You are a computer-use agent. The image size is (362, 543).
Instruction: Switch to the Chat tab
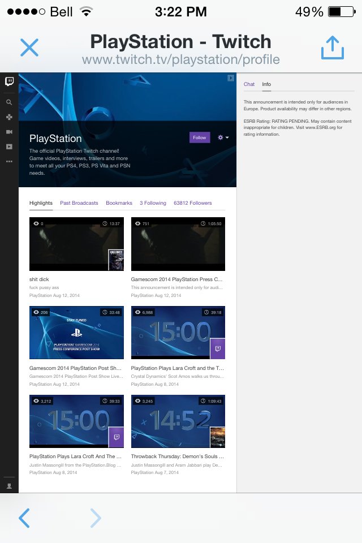249,84
